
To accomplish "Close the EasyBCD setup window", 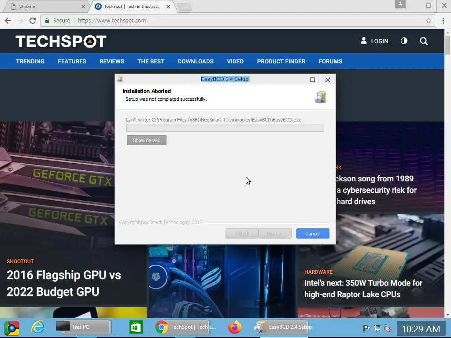I will [328, 80].
